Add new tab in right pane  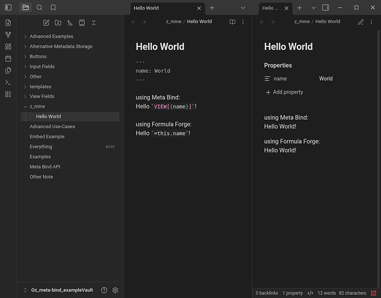299,8
